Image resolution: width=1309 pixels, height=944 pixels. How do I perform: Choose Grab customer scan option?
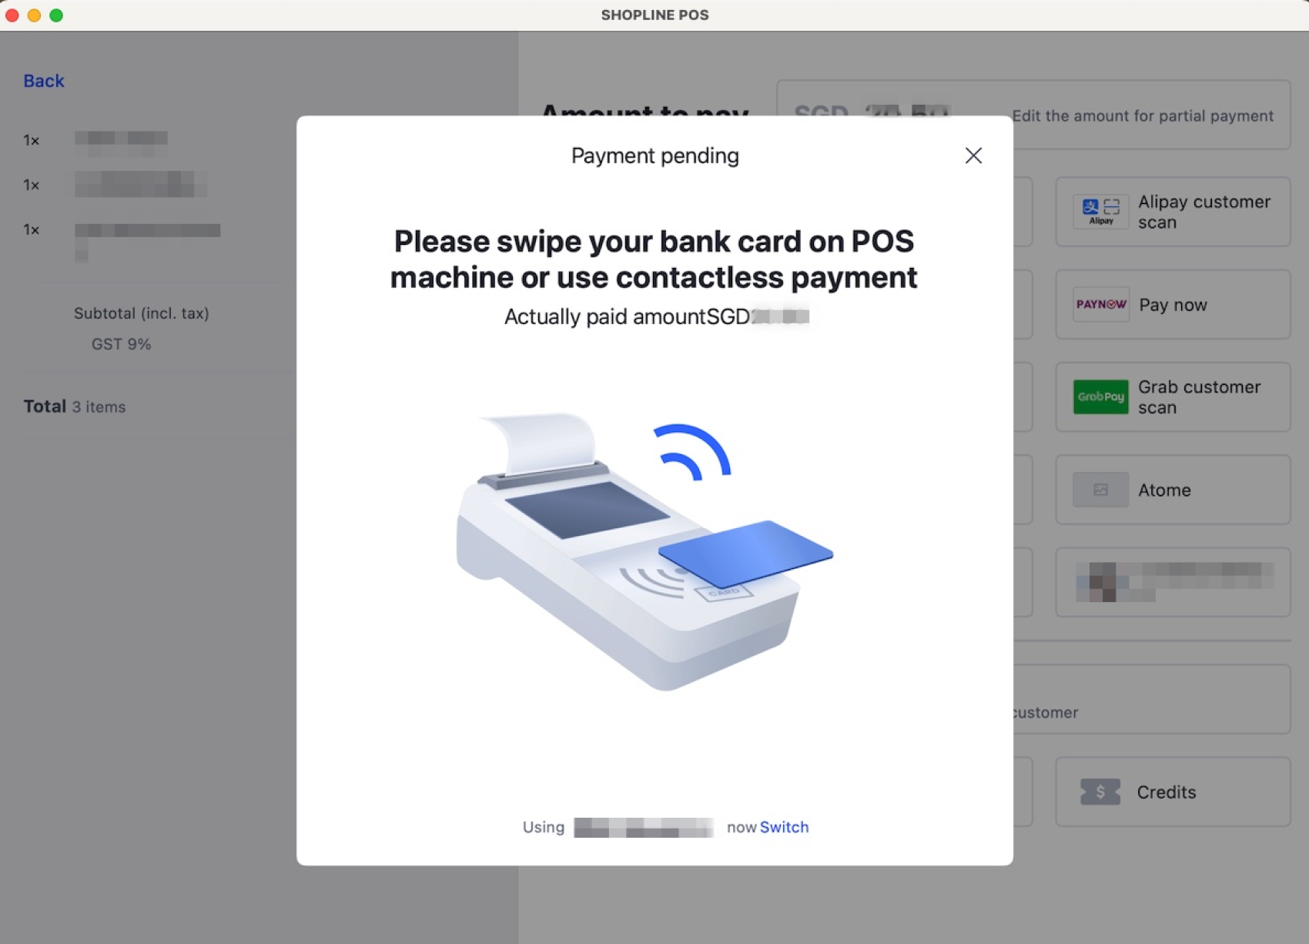click(1173, 397)
